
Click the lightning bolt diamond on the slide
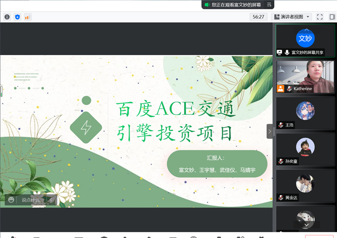[86, 127]
